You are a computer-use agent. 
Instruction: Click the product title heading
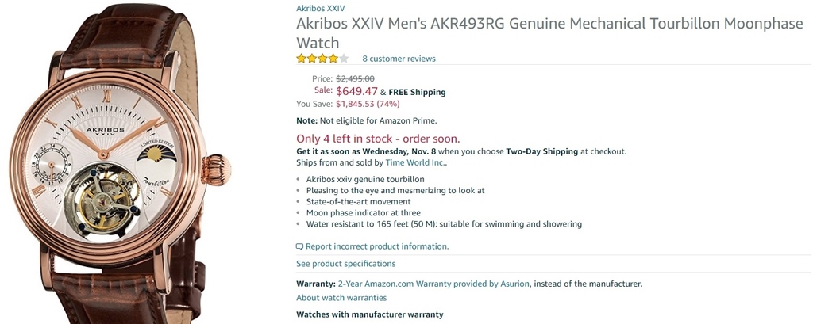point(549,32)
